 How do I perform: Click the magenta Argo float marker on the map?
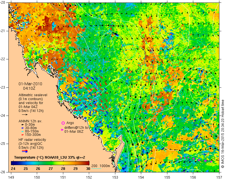pos(162,109)
